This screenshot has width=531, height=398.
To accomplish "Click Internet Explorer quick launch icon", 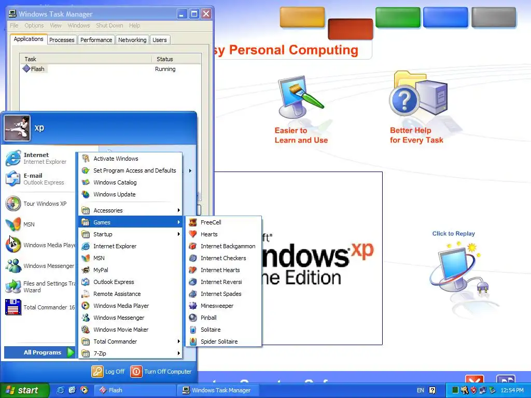I will tap(60, 390).
